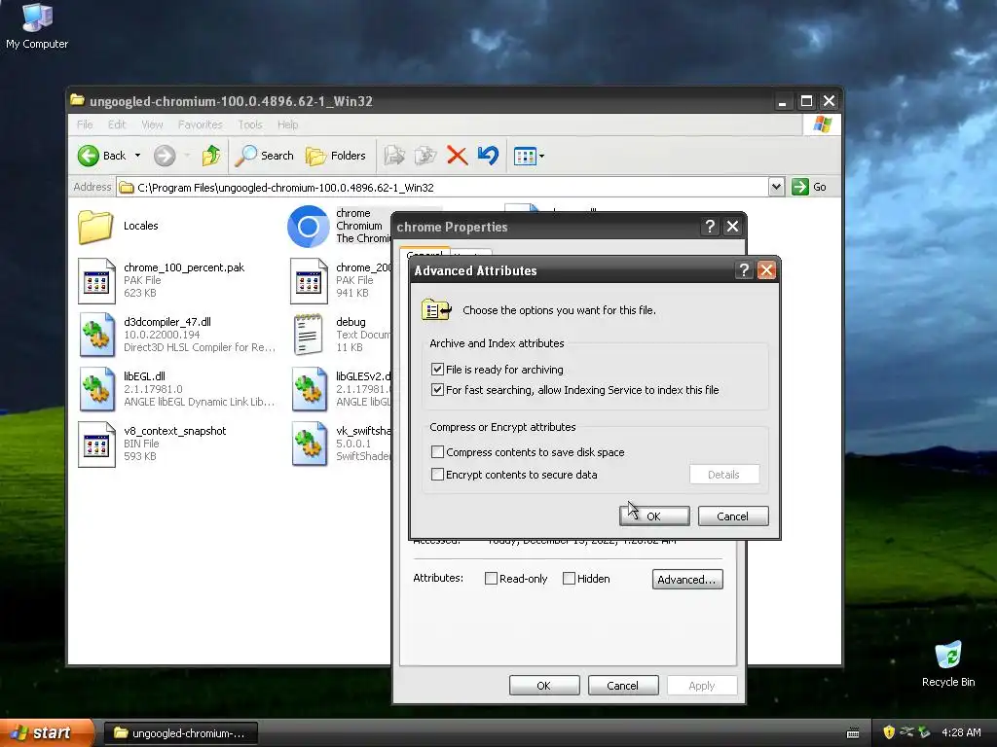The height and width of the screenshot is (747, 997).
Task: Click the blue Undo arrow icon
Action: pyautogui.click(x=488, y=156)
